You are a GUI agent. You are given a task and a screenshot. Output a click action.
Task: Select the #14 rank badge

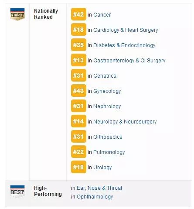[x=78, y=121]
